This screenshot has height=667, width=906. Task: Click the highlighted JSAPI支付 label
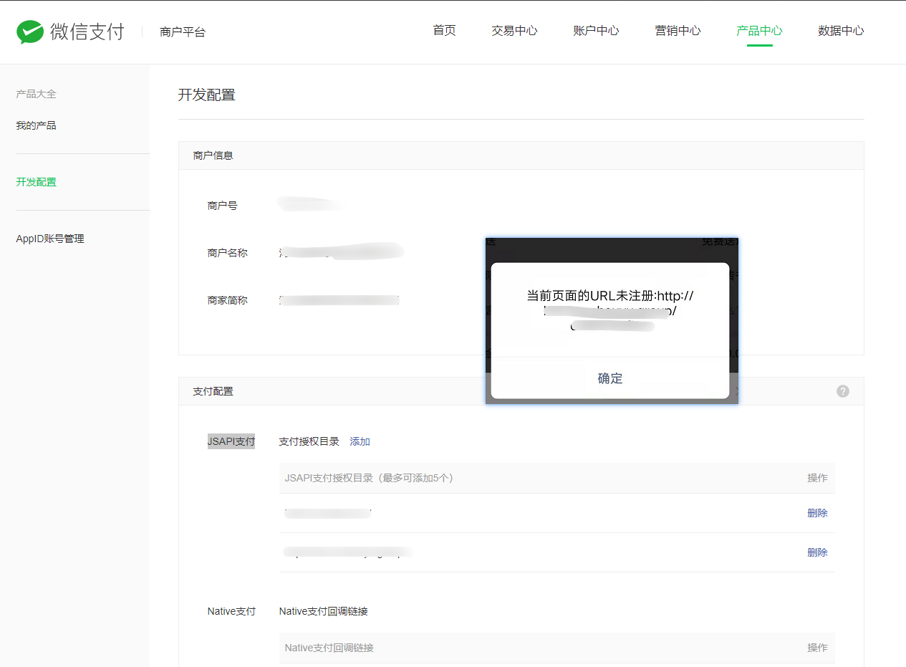[x=231, y=441]
